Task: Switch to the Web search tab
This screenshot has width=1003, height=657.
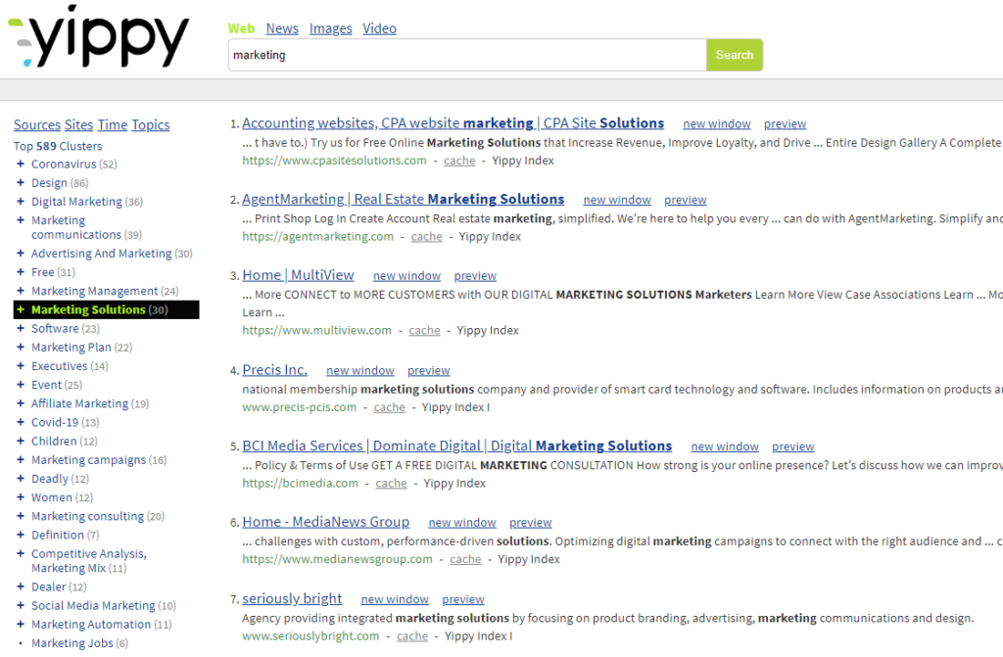Action: (x=241, y=28)
